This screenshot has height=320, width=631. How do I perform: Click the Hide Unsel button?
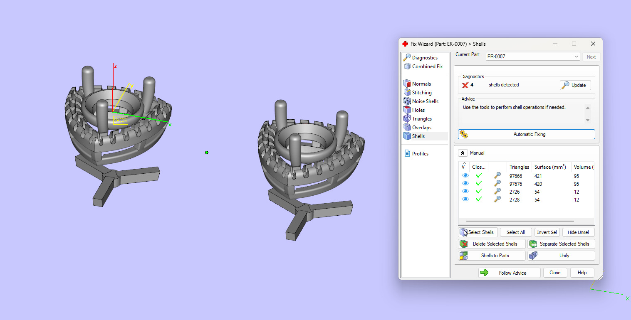pyautogui.click(x=579, y=232)
